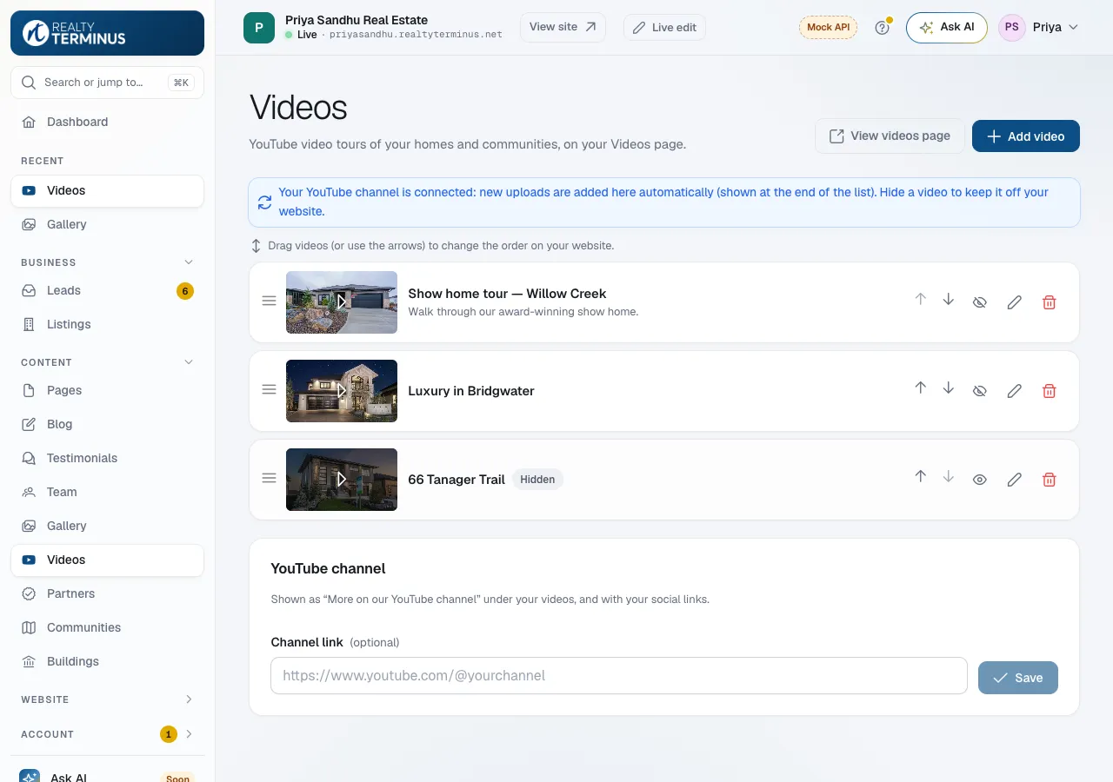
Task: Focus the Channel link input field
Action: point(619,675)
